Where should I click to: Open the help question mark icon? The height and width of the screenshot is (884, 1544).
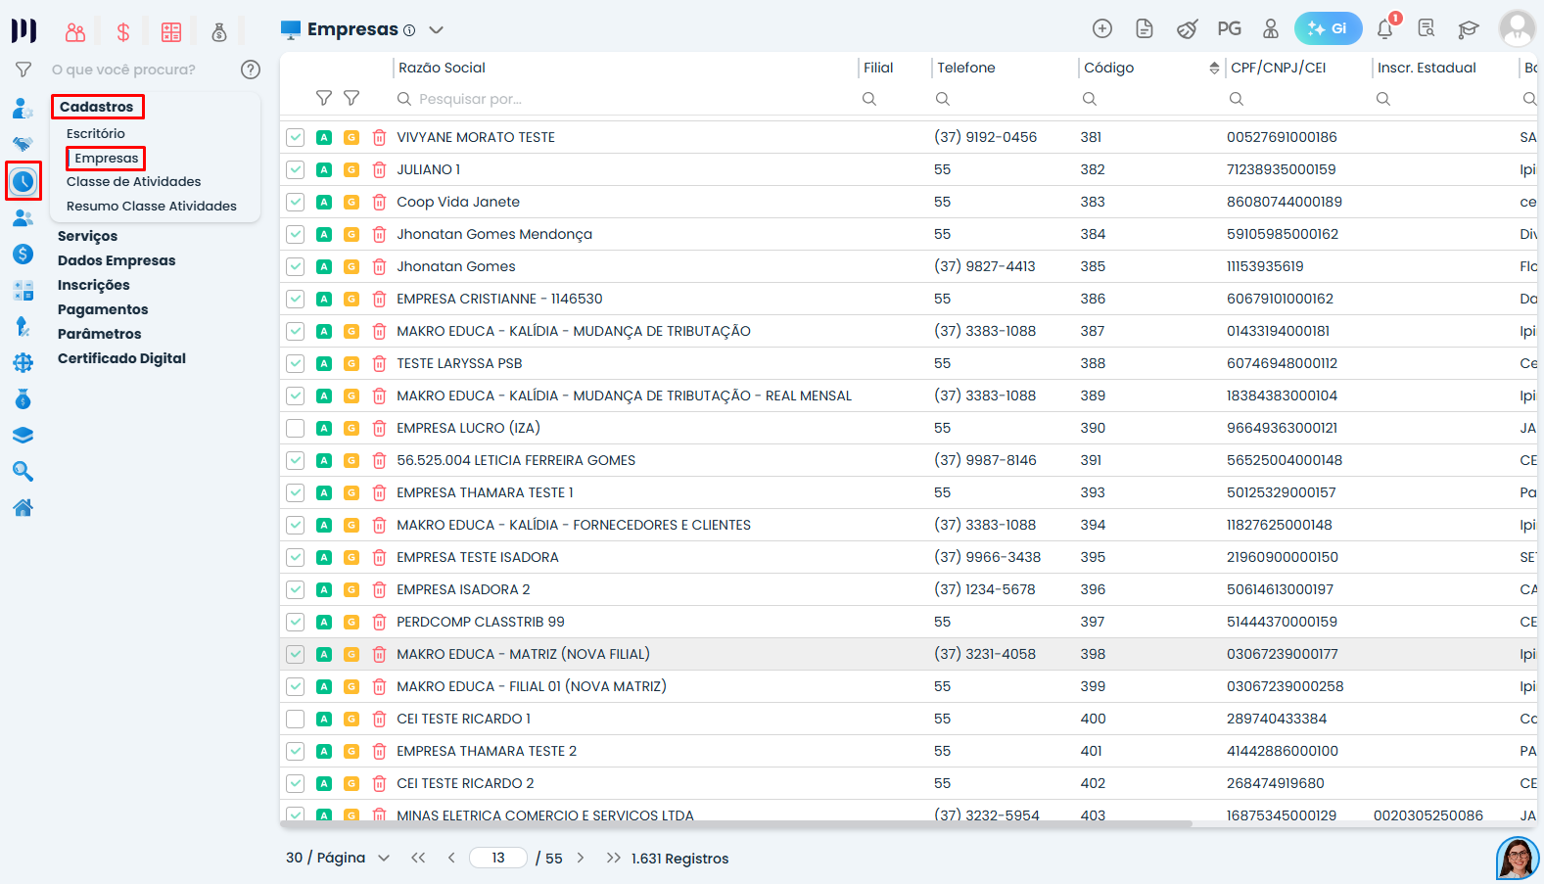[x=251, y=70]
